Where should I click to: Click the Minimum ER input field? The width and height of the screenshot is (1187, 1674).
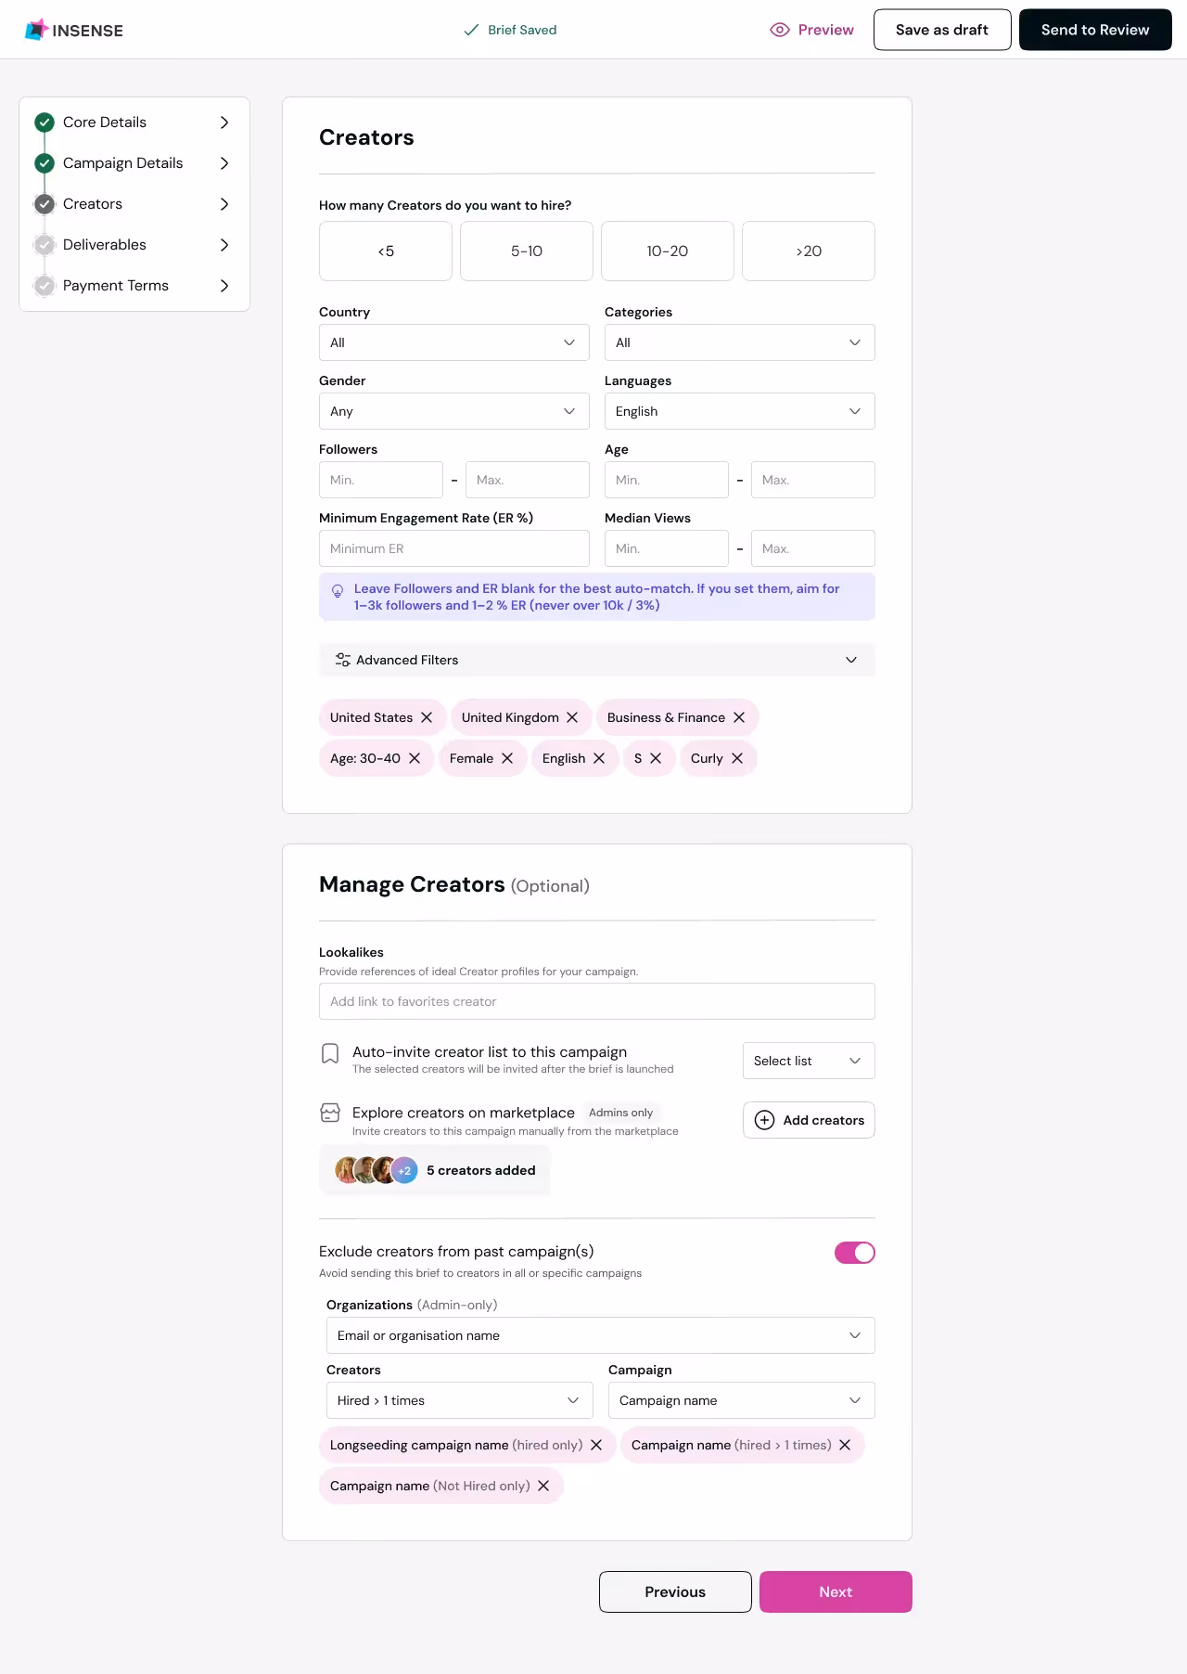tap(454, 548)
